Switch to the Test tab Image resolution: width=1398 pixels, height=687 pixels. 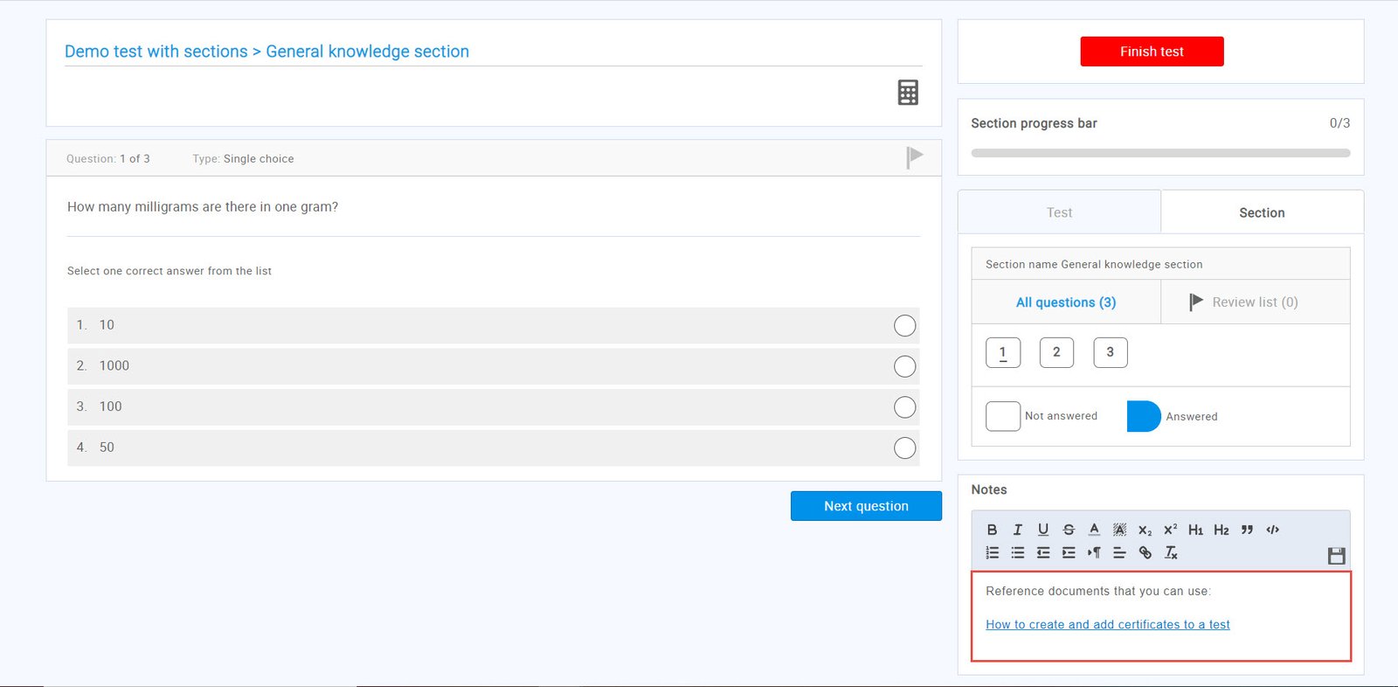(x=1059, y=212)
